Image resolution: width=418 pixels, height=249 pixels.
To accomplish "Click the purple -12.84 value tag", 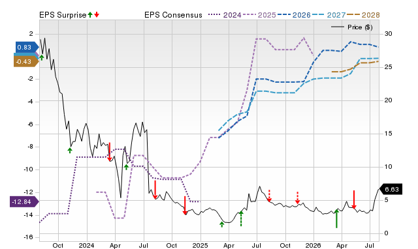I will 24,202.
